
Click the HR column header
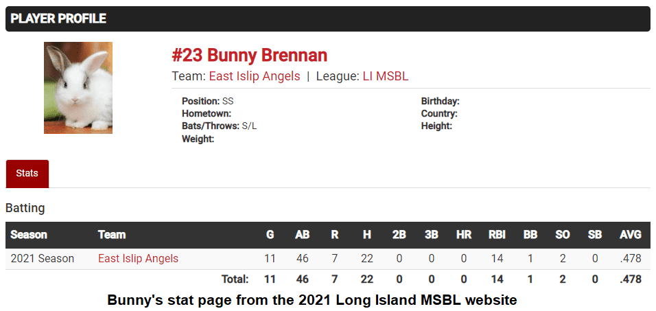(x=464, y=235)
